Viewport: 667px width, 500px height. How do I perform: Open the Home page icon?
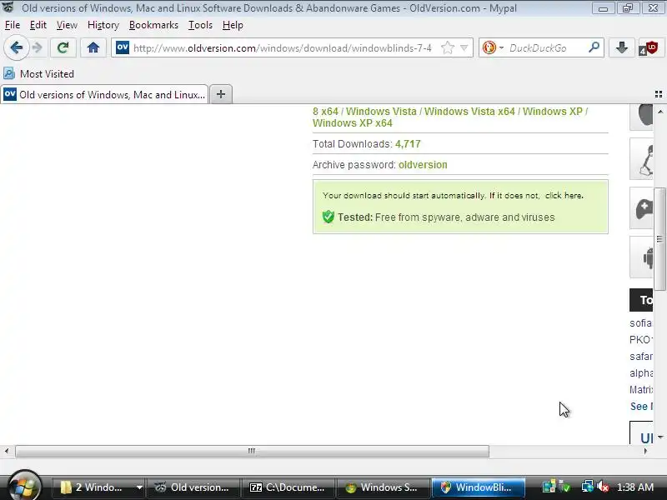(93, 47)
